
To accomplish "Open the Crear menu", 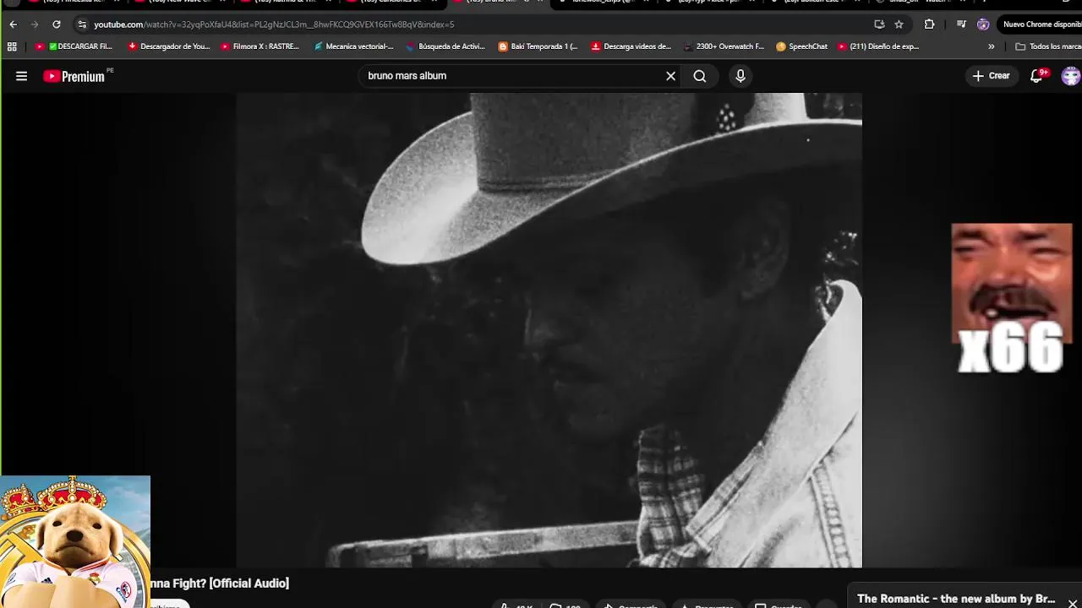I will [x=991, y=76].
